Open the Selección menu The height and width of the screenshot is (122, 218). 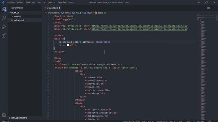pyautogui.click(x=30, y=2)
